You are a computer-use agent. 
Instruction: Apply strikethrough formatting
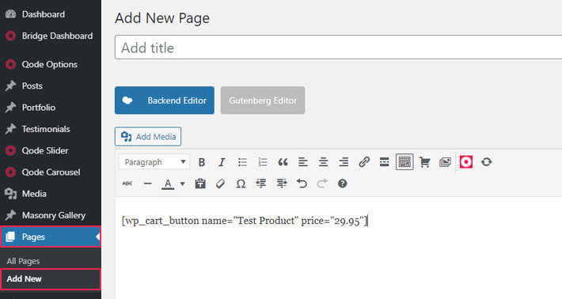click(x=127, y=184)
